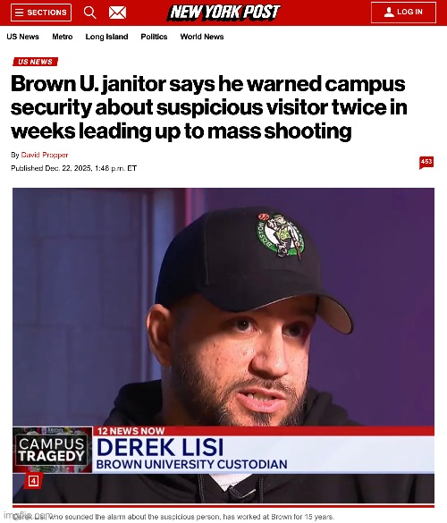The width and height of the screenshot is (447, 523).
Task: Click the Celtics logo on the cap
Action: [x=281, y=235]
